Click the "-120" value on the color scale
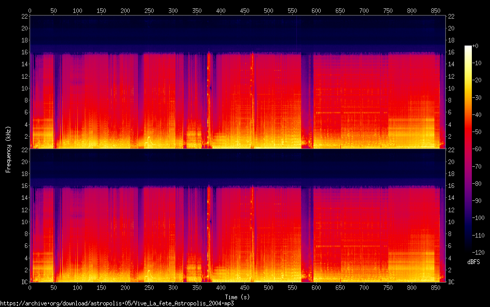 478,253
